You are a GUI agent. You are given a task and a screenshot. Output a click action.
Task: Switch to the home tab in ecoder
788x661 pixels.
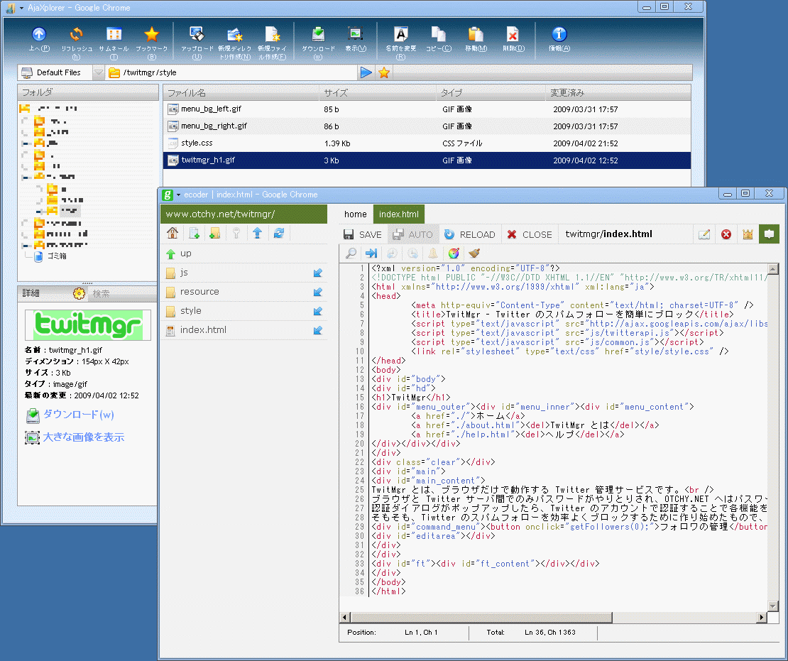tap(355, 214)
